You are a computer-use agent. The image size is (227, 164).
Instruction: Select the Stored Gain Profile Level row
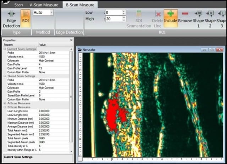(36, 95)
